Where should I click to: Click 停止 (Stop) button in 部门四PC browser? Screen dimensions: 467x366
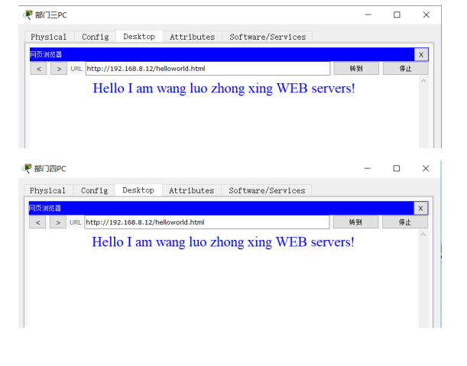point(405,222)
